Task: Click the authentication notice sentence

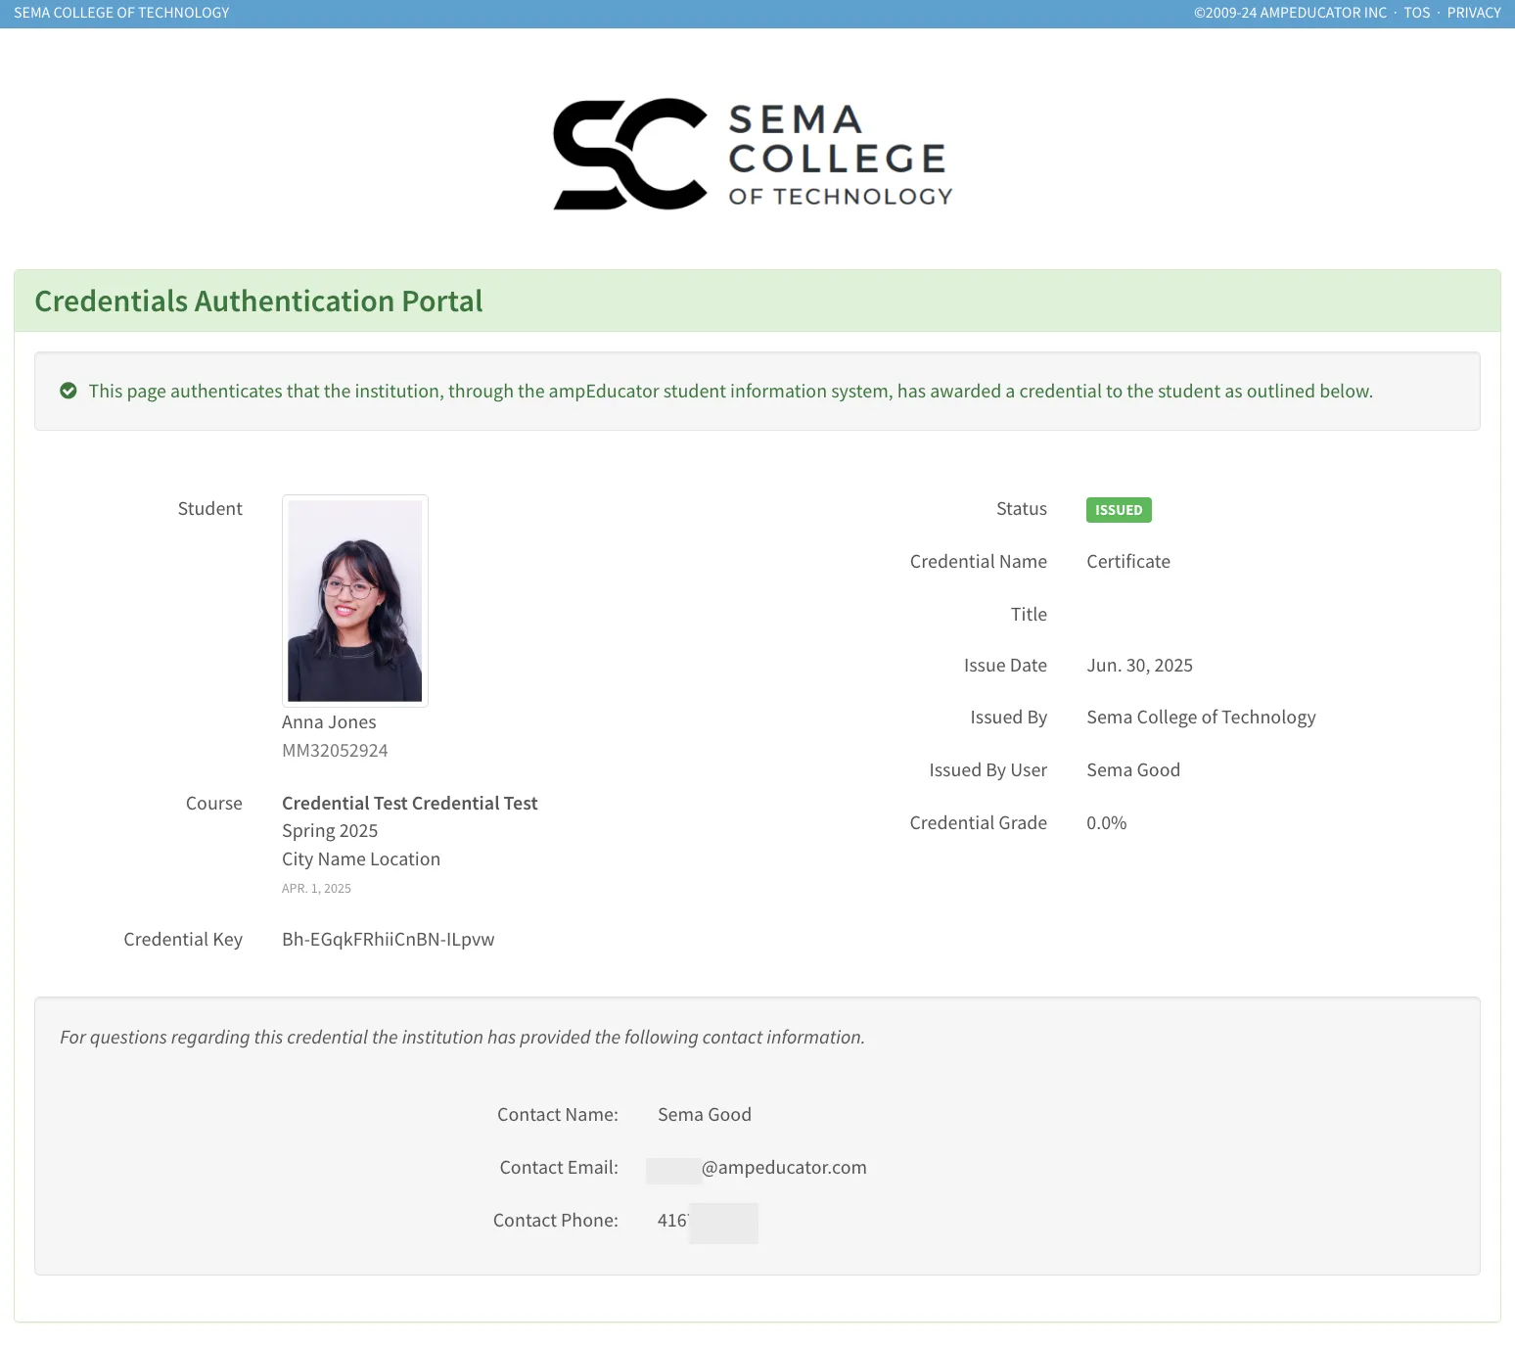Action: (x=730, y=392)
